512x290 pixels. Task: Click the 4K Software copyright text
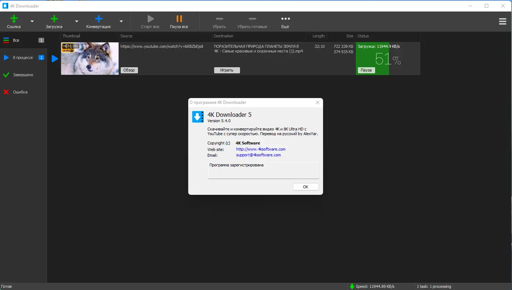[x=248, y=143]
